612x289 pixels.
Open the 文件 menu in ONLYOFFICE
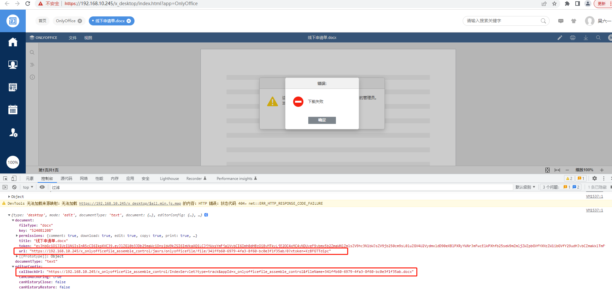pos(73,38)
